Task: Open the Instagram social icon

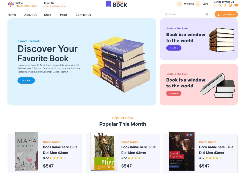Action: click(230, 5)
